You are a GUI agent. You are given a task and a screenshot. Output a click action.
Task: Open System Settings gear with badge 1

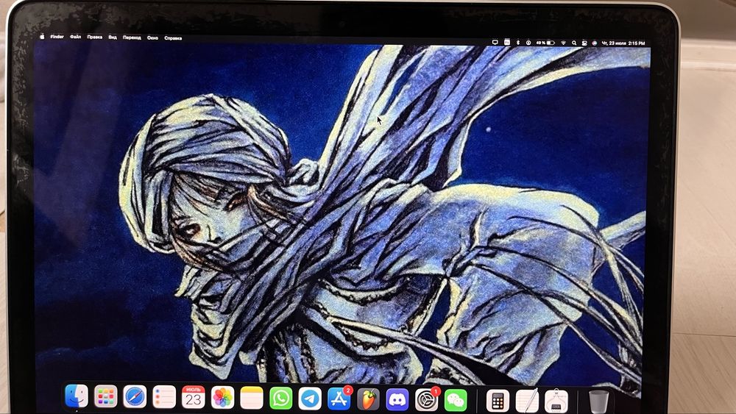pyautogui.click(x=427, y=400)
